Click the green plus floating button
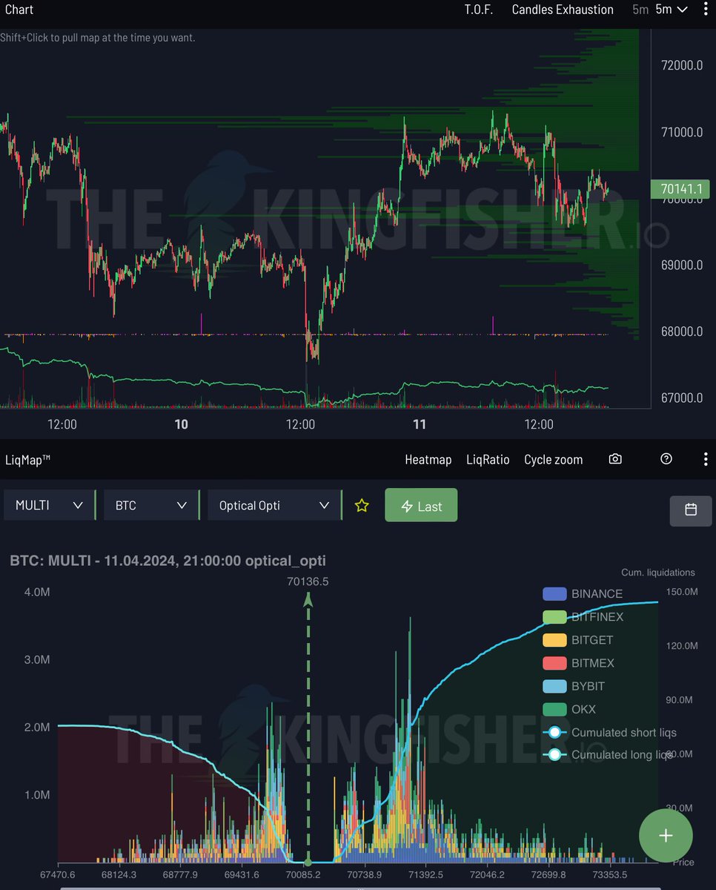The image size is (716, 890). (666, 836)
